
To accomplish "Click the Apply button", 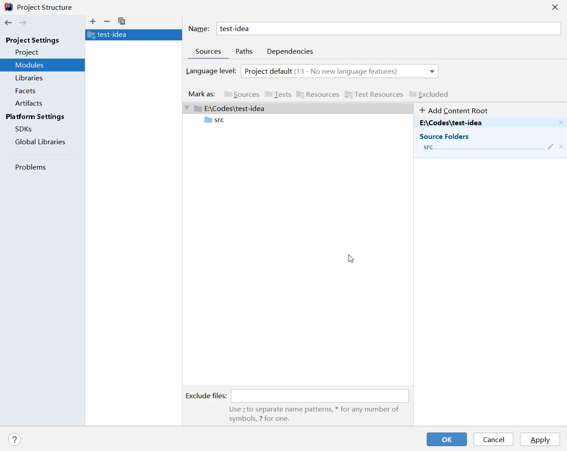I will click(x=539, y=439).
